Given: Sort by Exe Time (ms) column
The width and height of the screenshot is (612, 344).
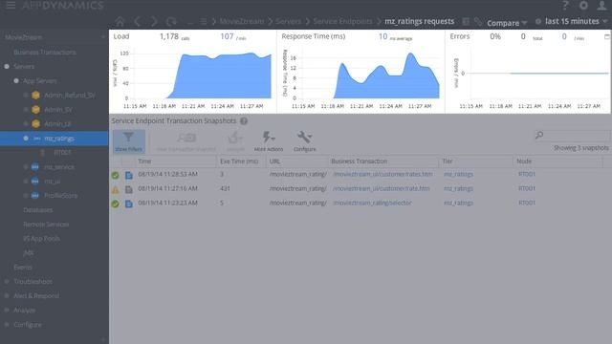Looking at the screenshot, I should (241, 161).
